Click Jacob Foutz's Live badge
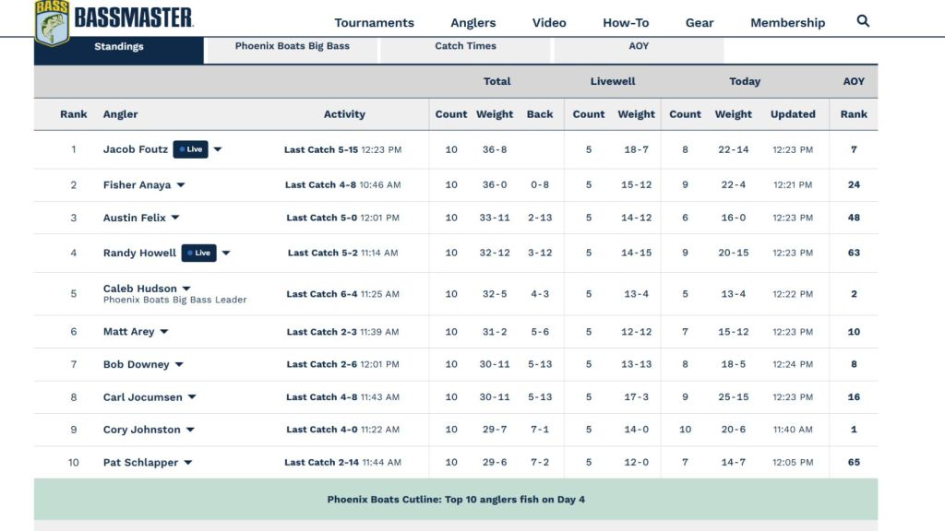 coord(191,149)
